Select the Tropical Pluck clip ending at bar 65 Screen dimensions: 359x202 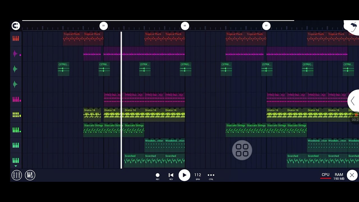tap(175, 38)
